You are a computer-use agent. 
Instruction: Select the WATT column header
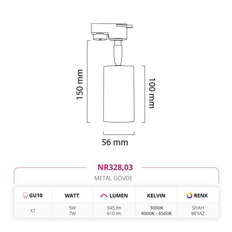pos(72,196)
